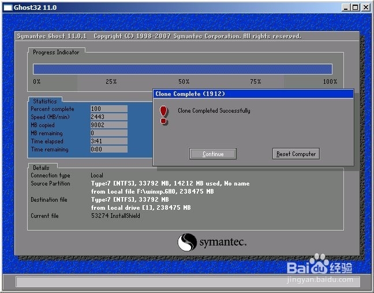Click the 'Connection type' label
This screenshot has height=293, width=374.
[x=50, y=176]
